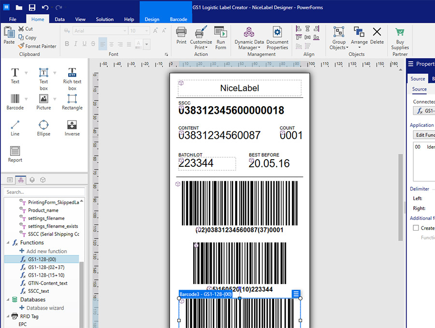
Task: Select the Inverse object tool
Action: point(72,128)
